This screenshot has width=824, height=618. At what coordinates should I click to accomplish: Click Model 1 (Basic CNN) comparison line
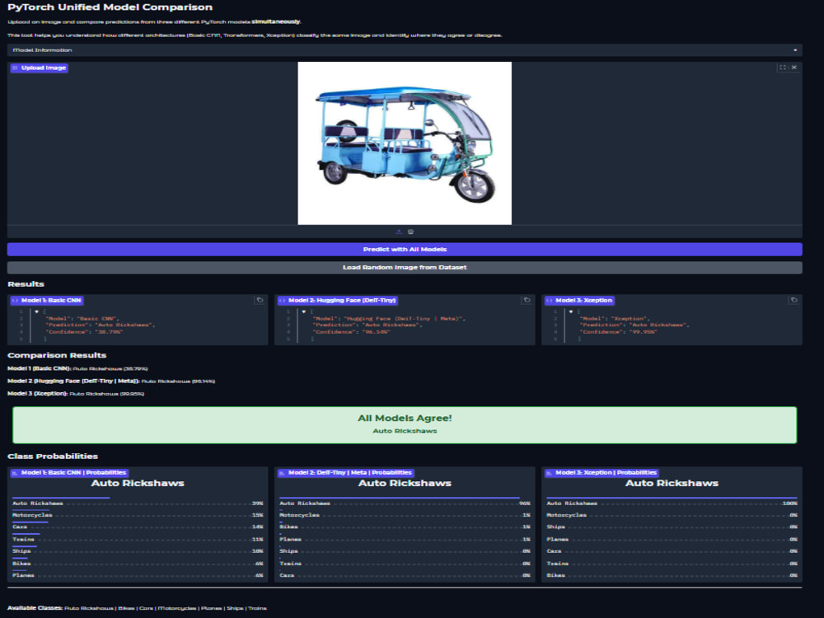point(77,369)
